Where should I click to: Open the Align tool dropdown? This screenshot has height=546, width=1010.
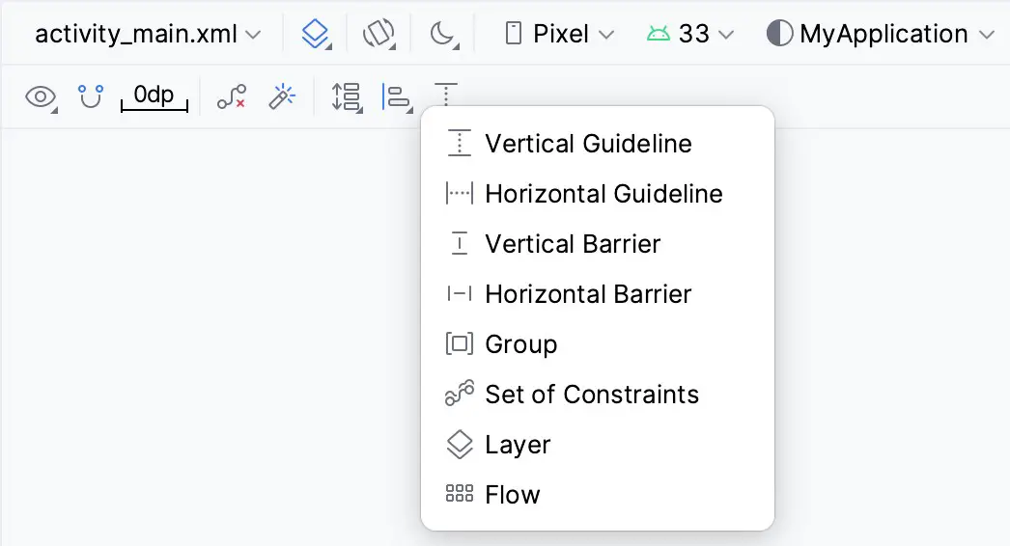[x=397, y=97]
